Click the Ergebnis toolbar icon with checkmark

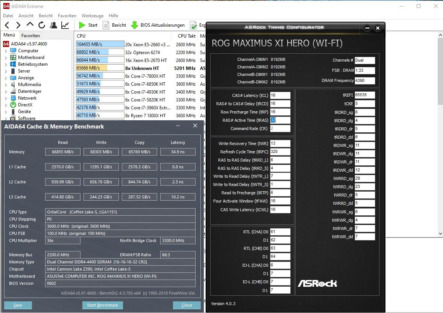pyautogui.click(x=194, y=25)
